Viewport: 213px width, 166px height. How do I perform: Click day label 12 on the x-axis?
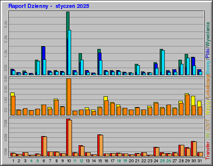82,161
